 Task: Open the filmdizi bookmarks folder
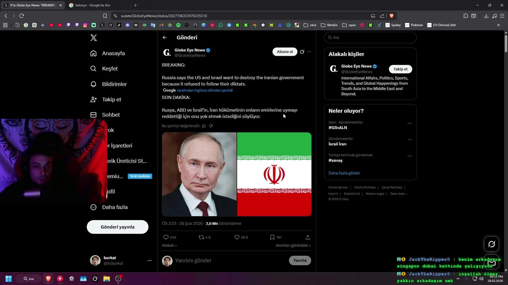(329, 25)
